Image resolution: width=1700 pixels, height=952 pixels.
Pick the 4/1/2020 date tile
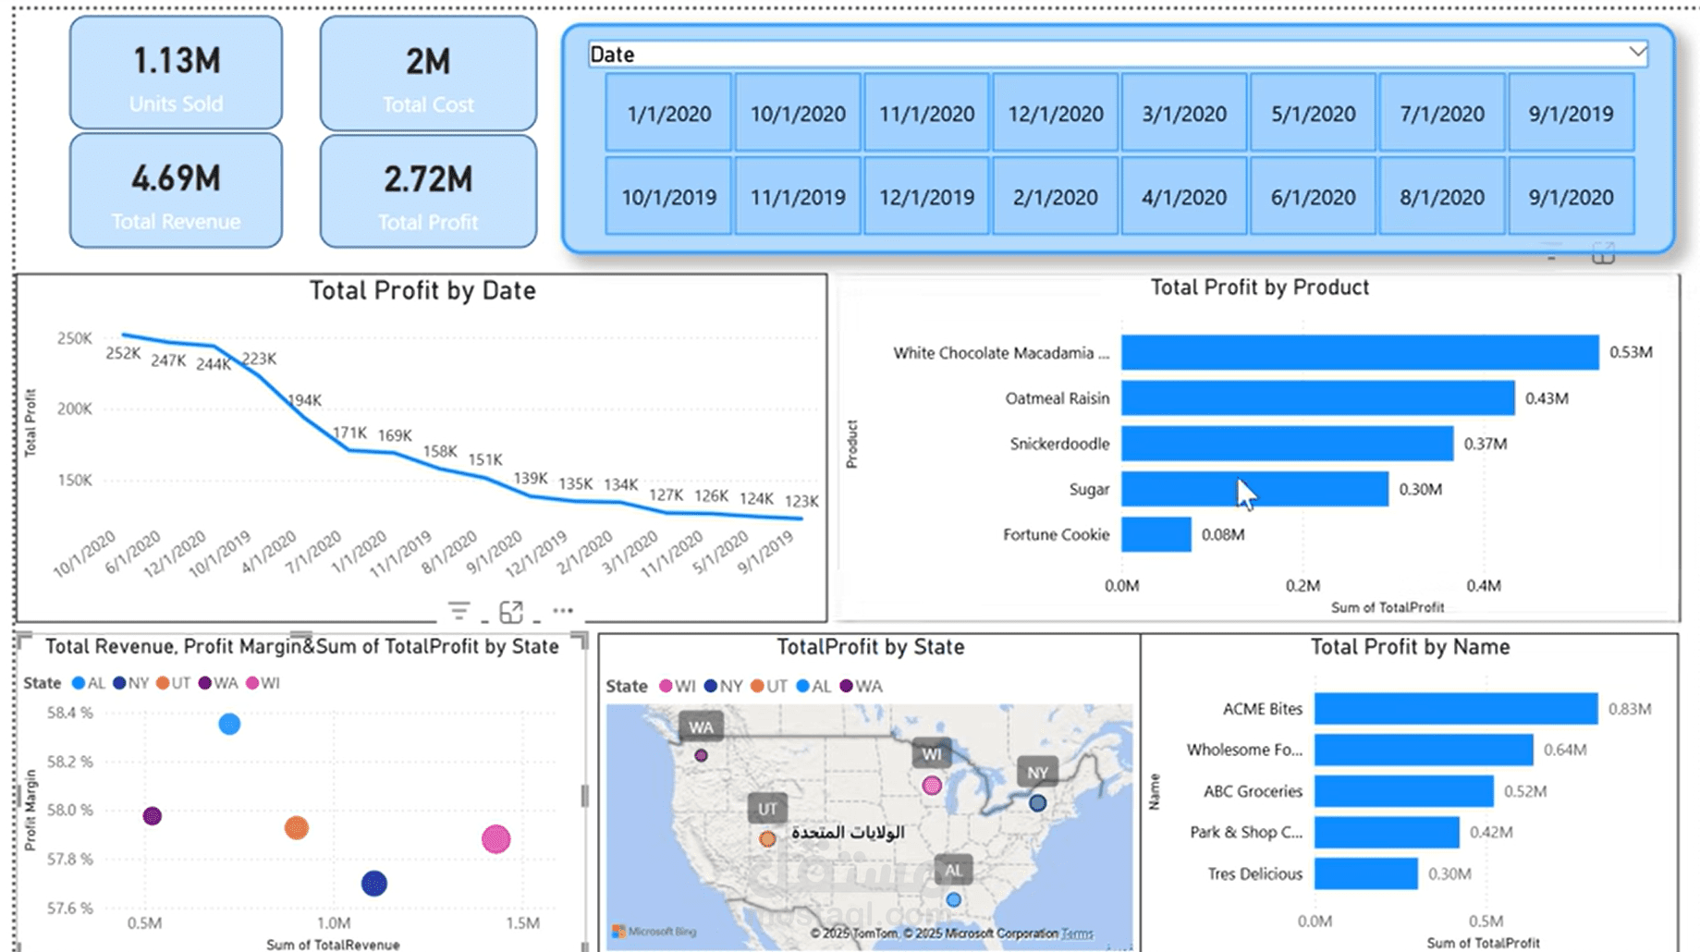click(1184, 196)
